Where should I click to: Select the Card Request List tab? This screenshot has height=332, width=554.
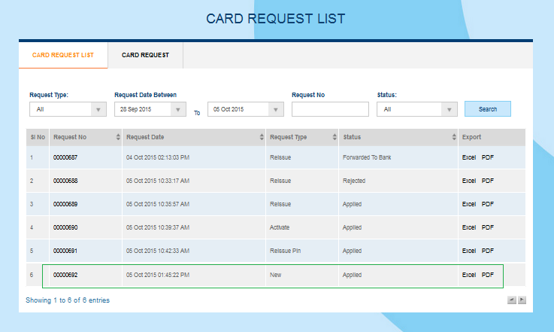[63, 55]
